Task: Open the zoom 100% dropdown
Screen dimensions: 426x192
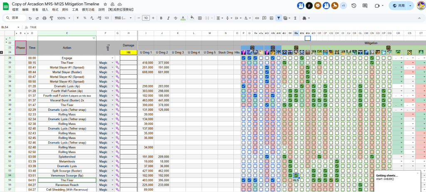Action: click(63, 18)
